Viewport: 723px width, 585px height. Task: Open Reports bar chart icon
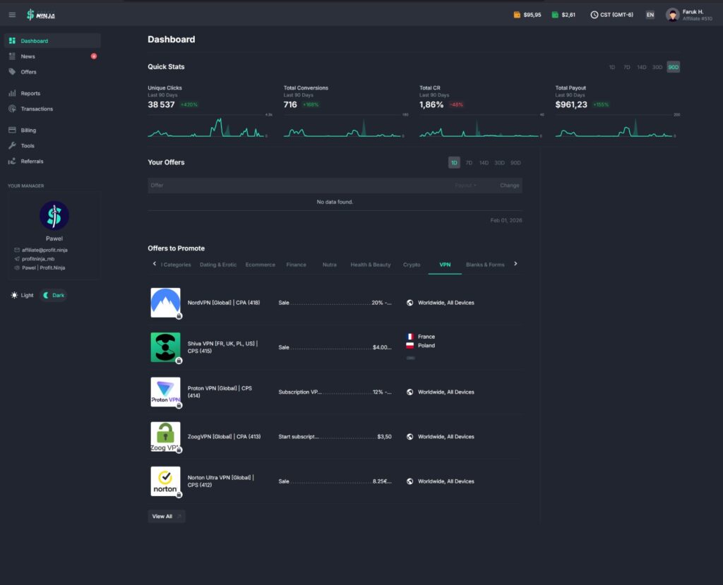(12, 93)
